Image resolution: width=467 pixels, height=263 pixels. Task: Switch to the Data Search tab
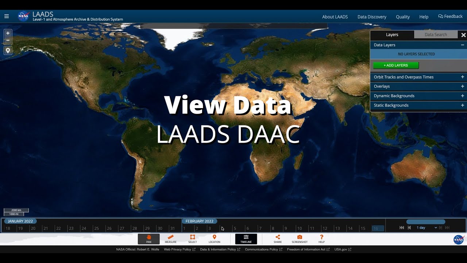click(x=436, y=35)
